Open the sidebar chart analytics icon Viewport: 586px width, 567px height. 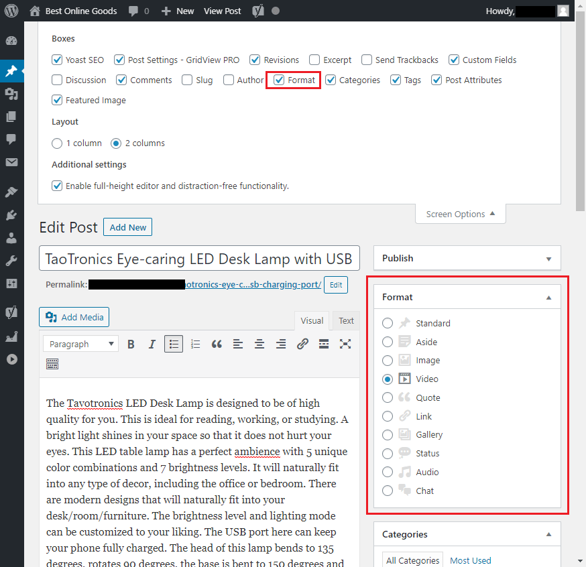11,336
